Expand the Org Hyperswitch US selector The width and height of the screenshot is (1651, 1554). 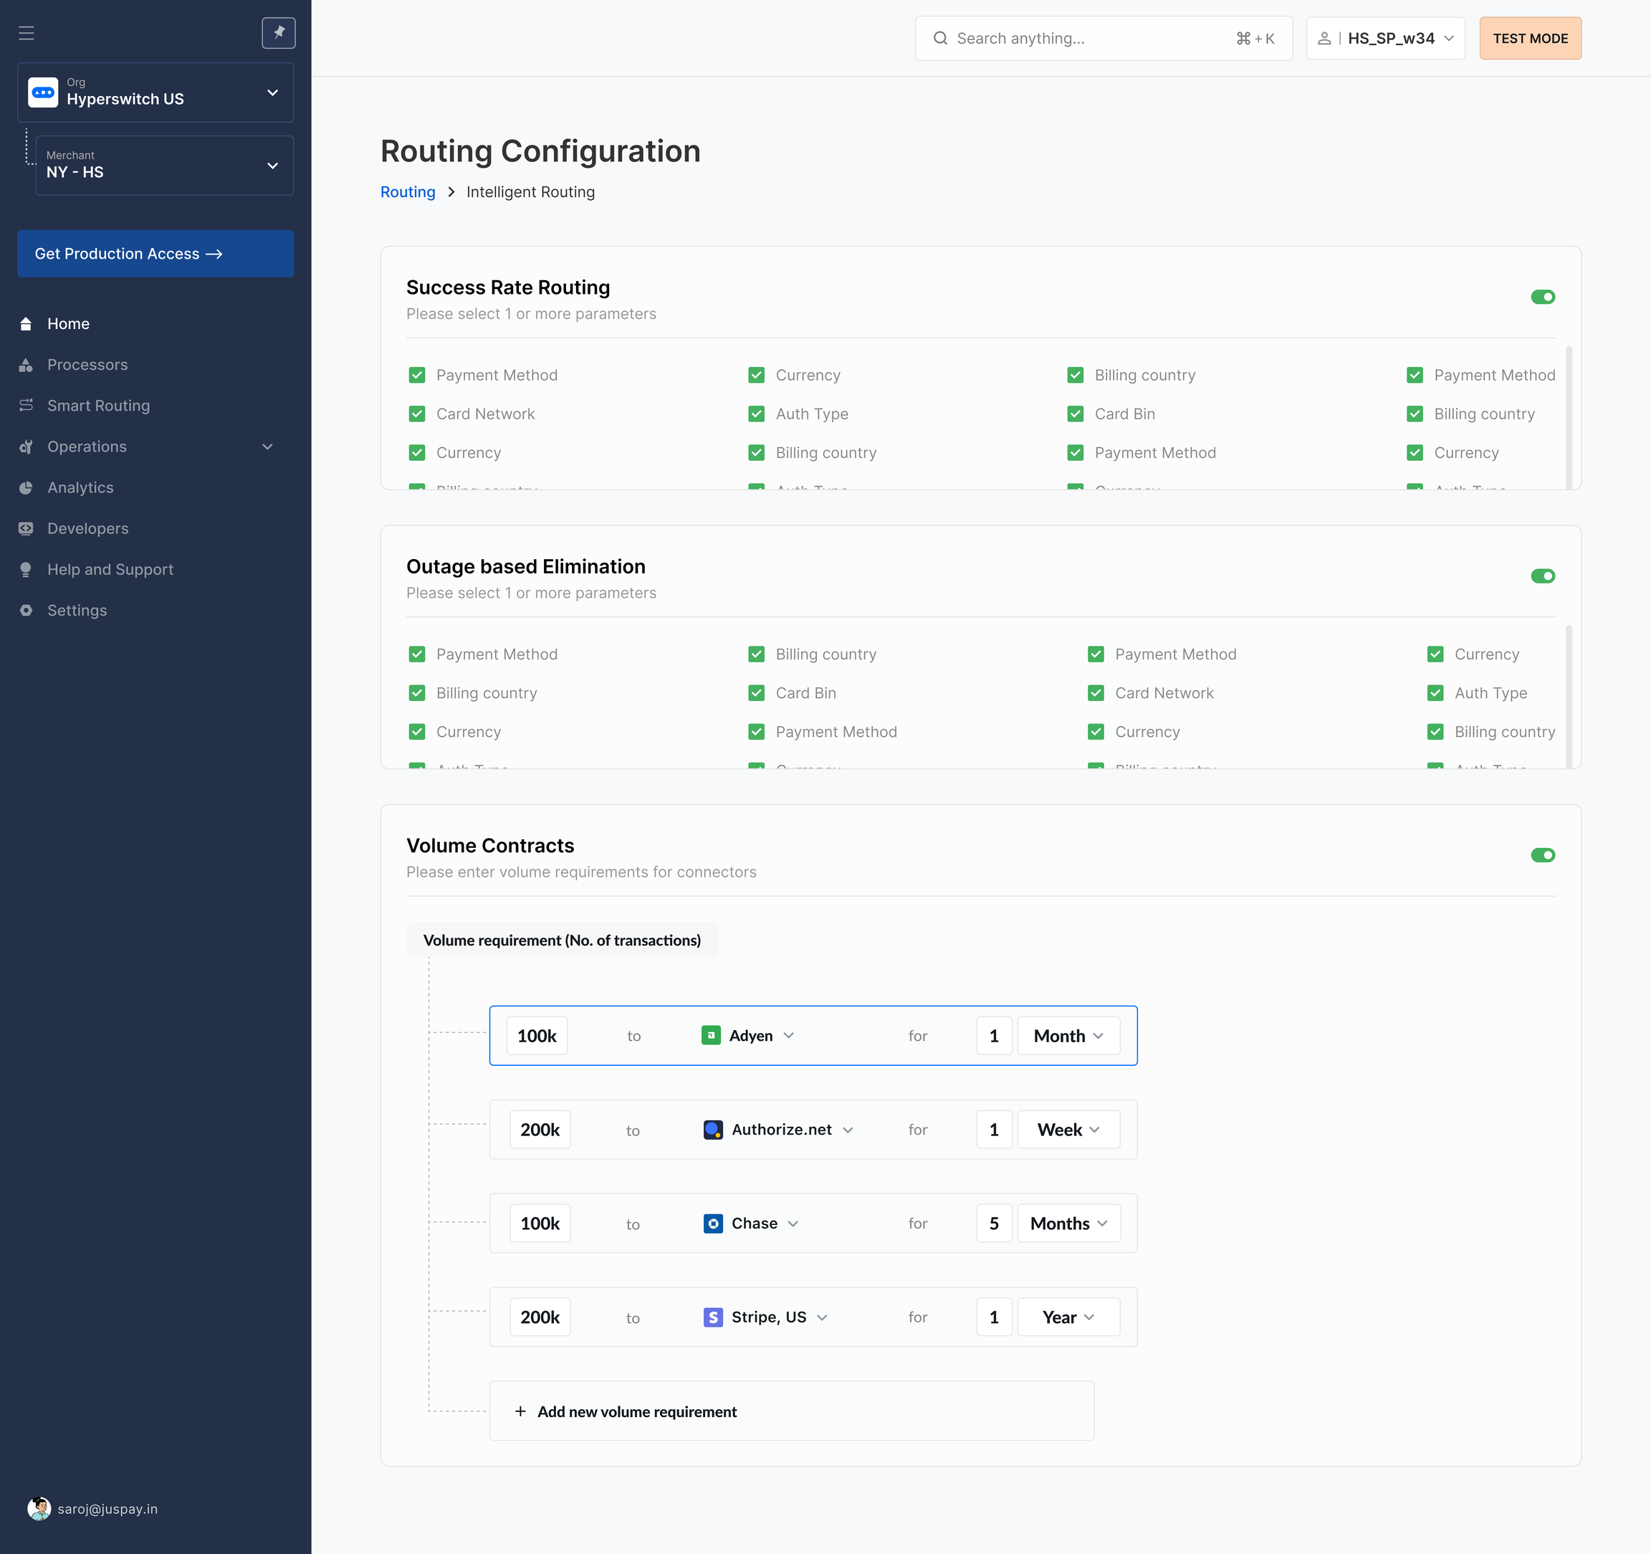point(155,92)
